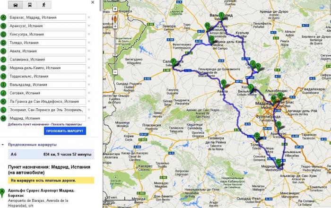This screenshot has width=331, height=208.
Task: Remove the Саламанка waypoint with its X
Action: click(88, 60)
